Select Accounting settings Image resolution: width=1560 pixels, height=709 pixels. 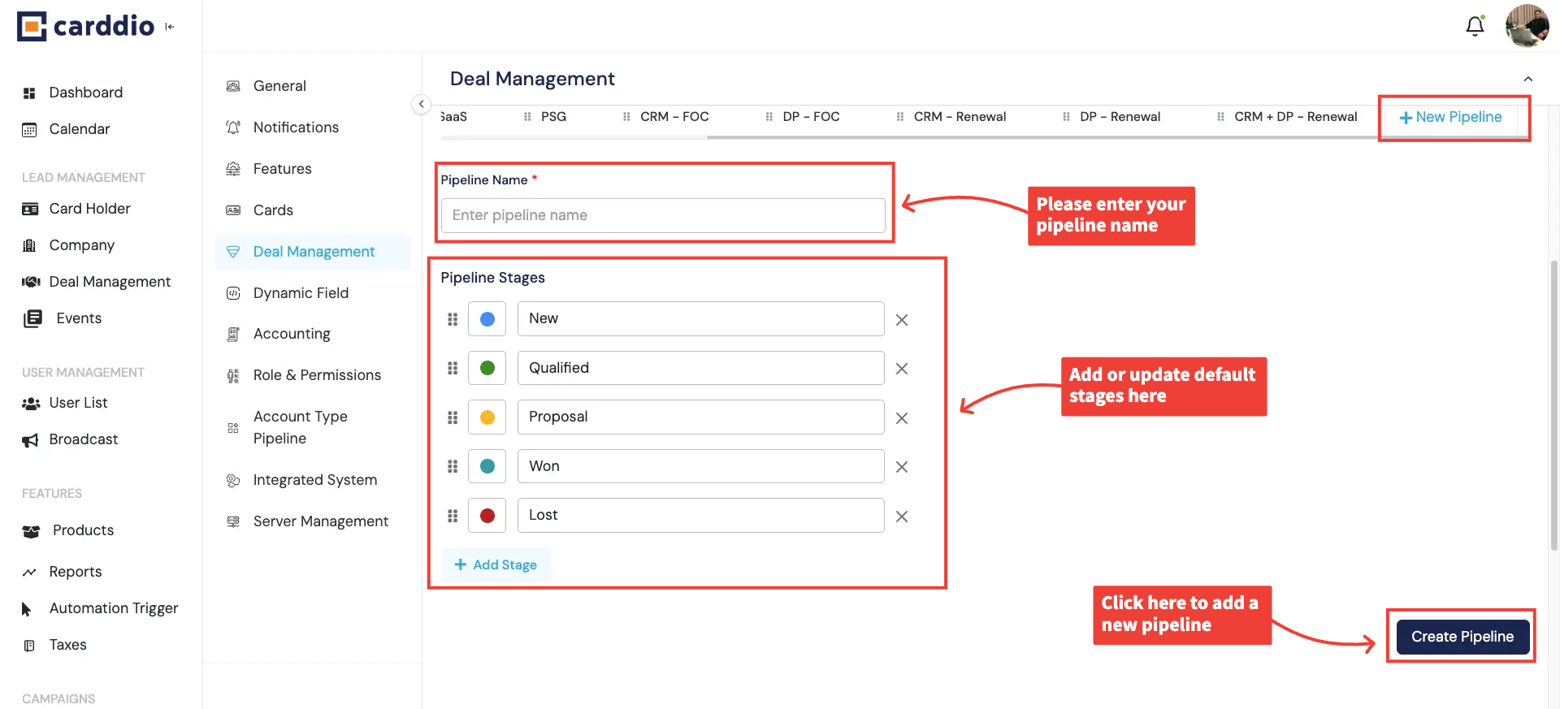point(292,334)
